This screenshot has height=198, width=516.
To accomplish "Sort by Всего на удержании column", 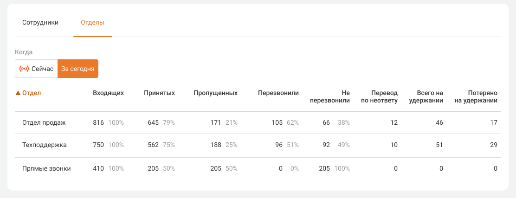I will [x=430, y=96].
